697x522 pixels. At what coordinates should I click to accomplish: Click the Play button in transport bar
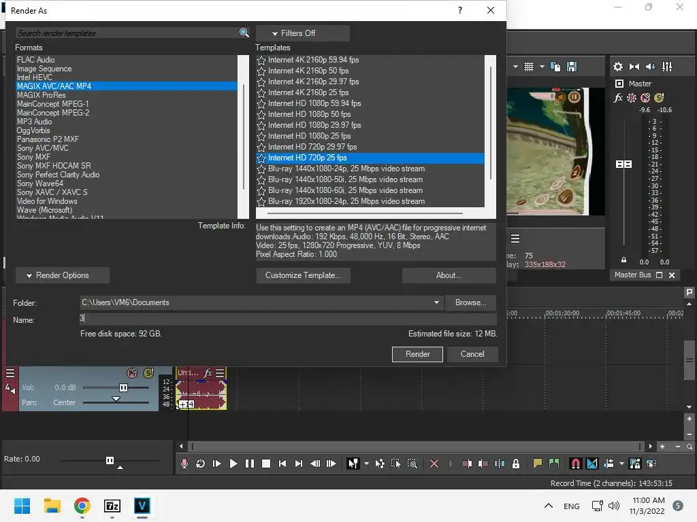(233, 464)
